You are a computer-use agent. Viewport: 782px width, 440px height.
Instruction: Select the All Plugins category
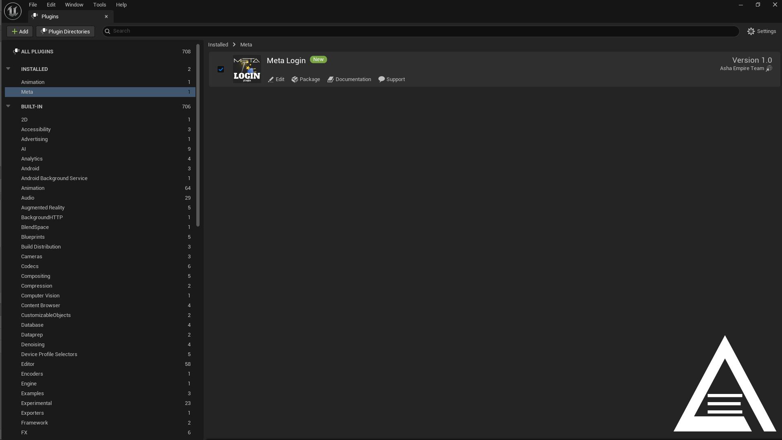point(100,52)
